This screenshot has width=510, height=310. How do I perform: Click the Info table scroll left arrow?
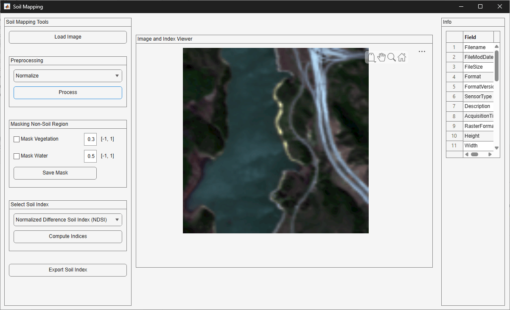[467, 154]
